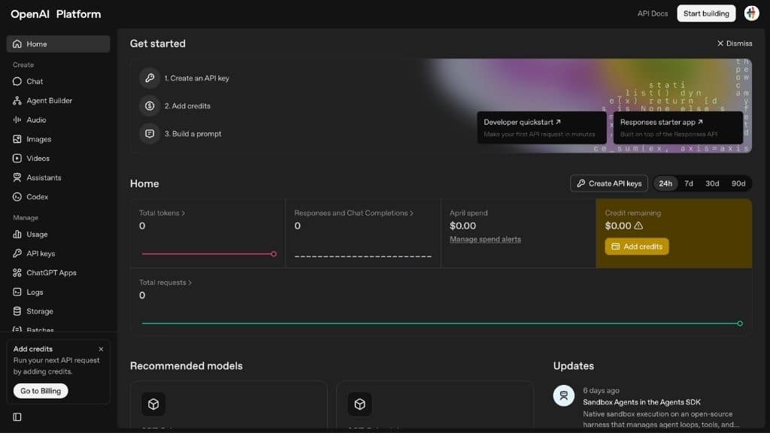Open the Agent Builder icon
Image resolution: width=770 pixels, height=436 pixels.
(17, 101)
